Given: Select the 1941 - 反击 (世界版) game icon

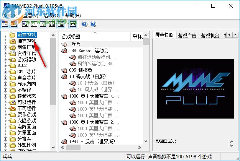Looking at the screenshot, I should point(64,141).
